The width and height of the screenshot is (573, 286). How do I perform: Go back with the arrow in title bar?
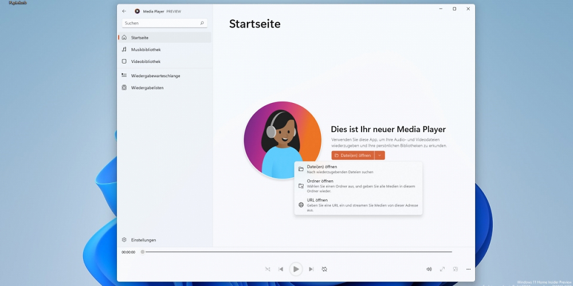124,11
